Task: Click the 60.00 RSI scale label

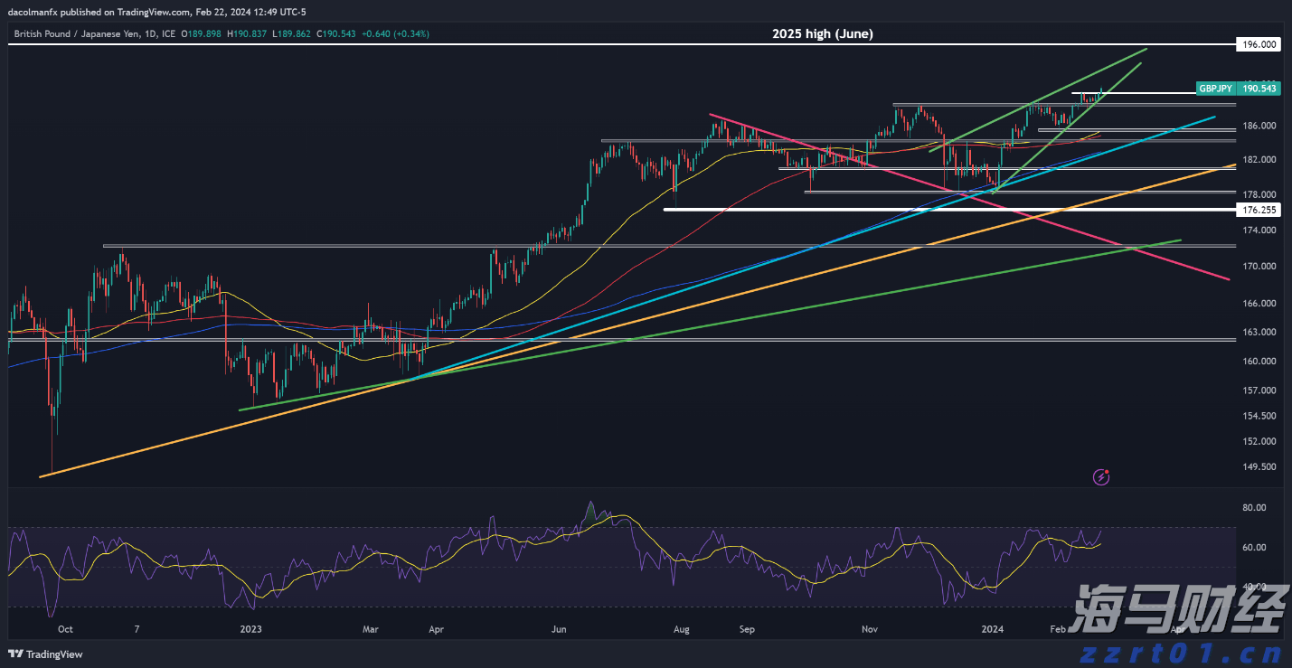Action: point(1255,548)
